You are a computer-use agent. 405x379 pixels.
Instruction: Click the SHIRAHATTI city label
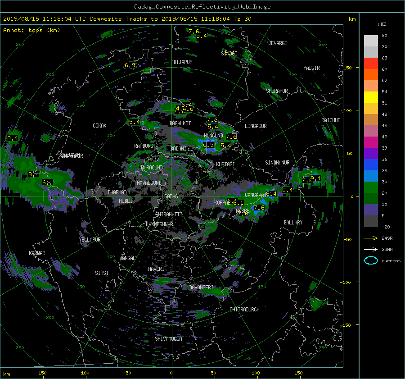click(169, 215)
